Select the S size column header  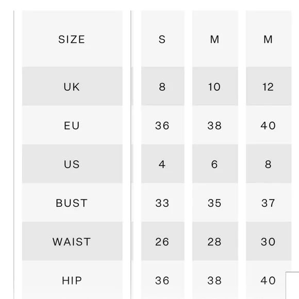coord(163,39)
